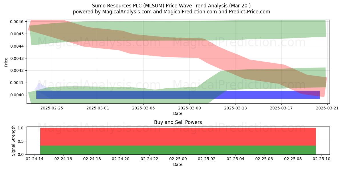Click the 2025-03-01 date tick label
Image resolution: width=343 pixels, height=171 pixels.
tap(98, 108)
